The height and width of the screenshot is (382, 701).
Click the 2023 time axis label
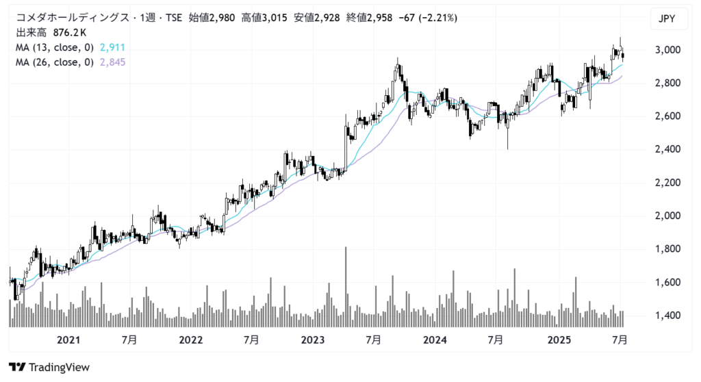(x=313, y=340)
